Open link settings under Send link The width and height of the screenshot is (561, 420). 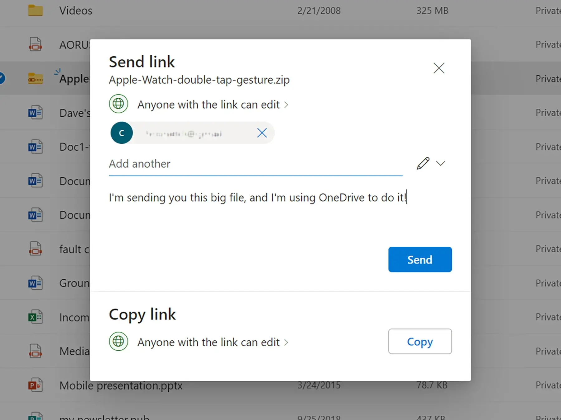(x=213, y=105)
